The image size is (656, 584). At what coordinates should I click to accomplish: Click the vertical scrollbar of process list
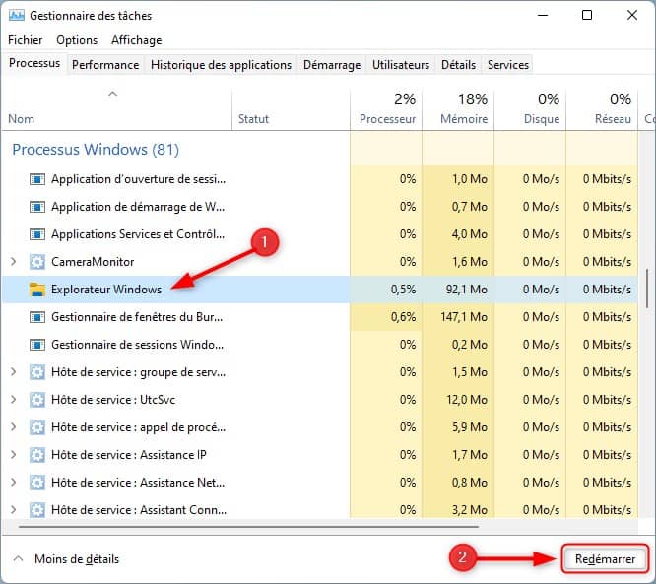point(647,291)
